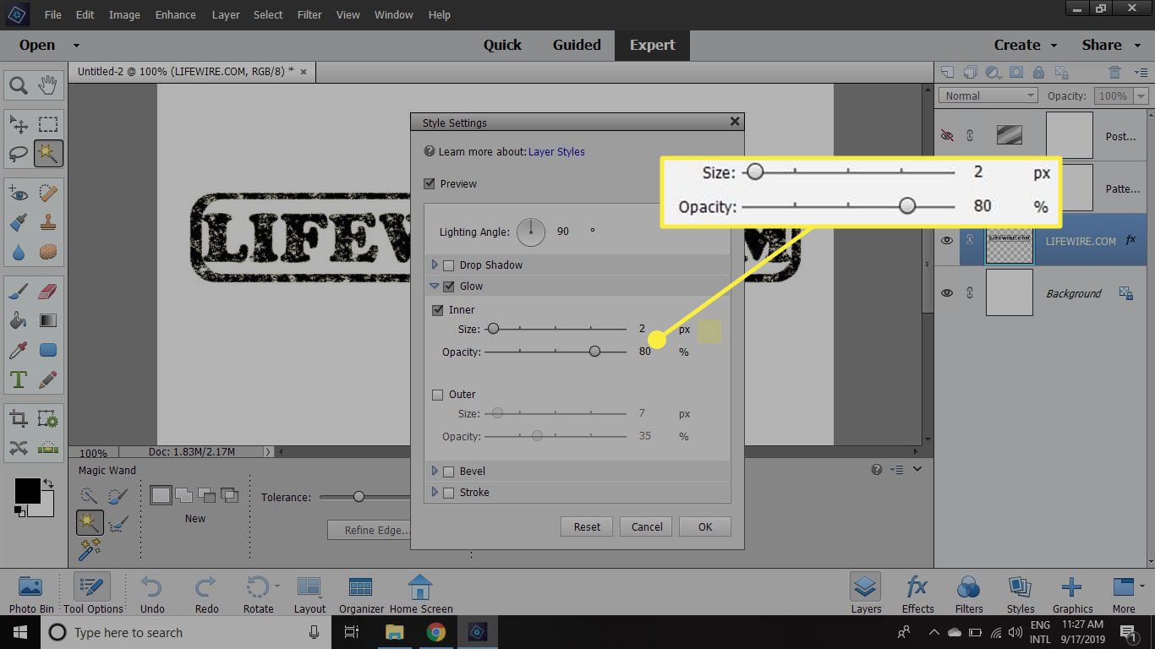This screenshot has width=1155, height=649.
Task: Open the Graphics panel
Action: tap(1072, 594)
